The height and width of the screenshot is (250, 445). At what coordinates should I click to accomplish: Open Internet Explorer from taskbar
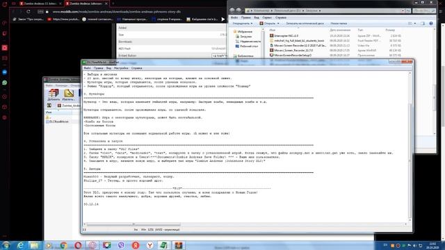pyautogui.click(x=20, y=245)
